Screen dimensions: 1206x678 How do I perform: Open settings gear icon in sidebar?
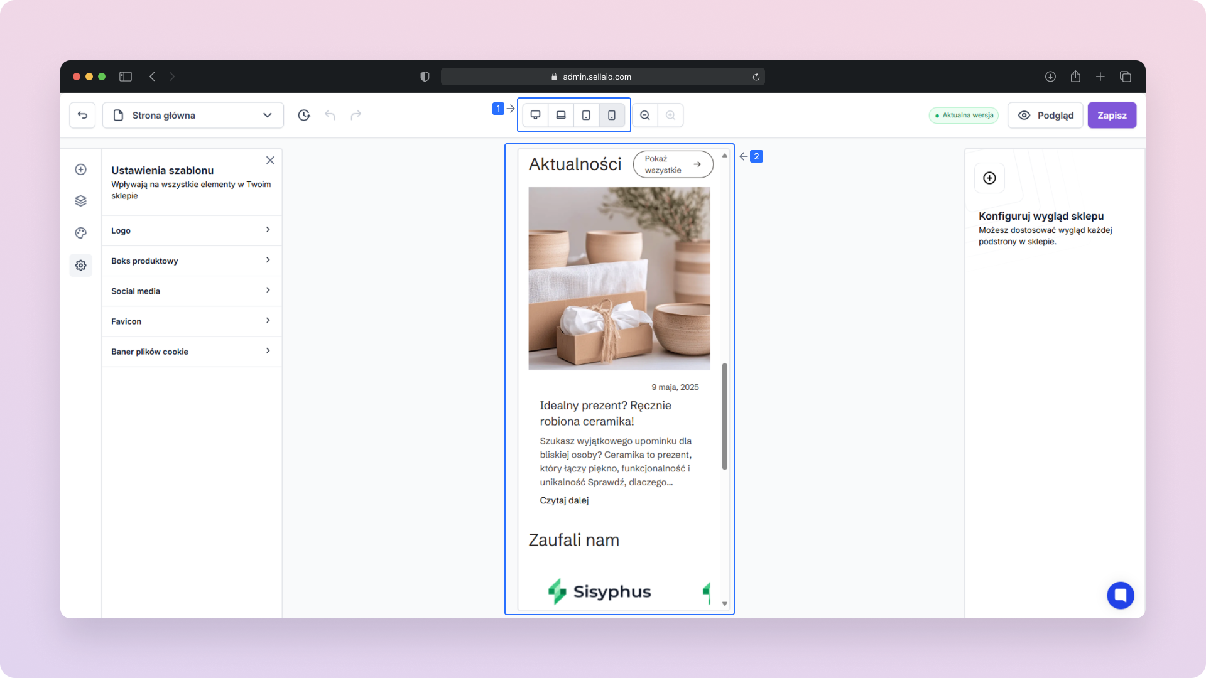(x=81, y=266)
